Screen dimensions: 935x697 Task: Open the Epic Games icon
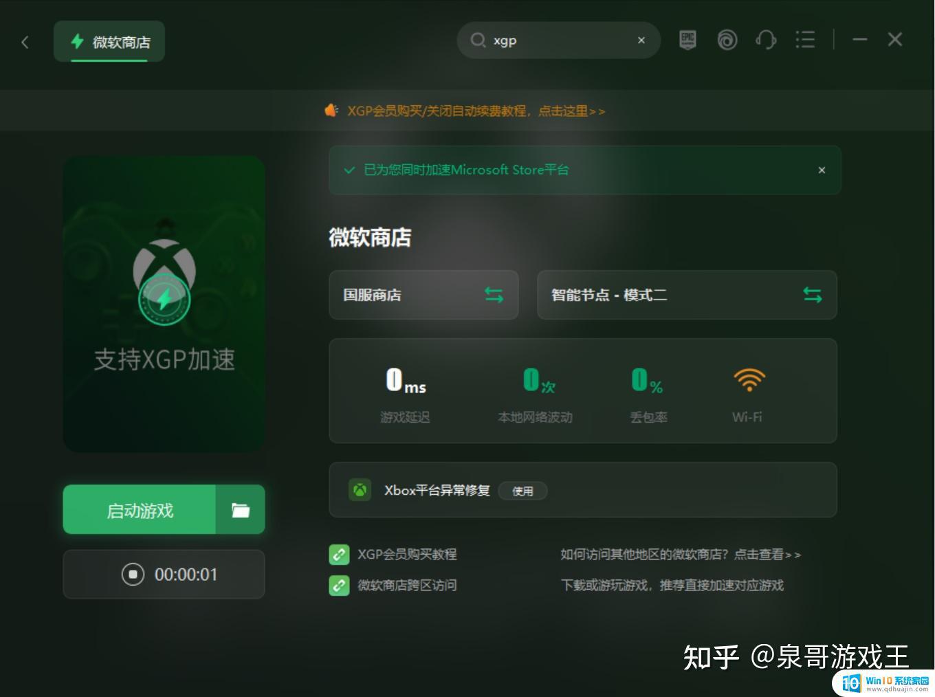[687, 40]
